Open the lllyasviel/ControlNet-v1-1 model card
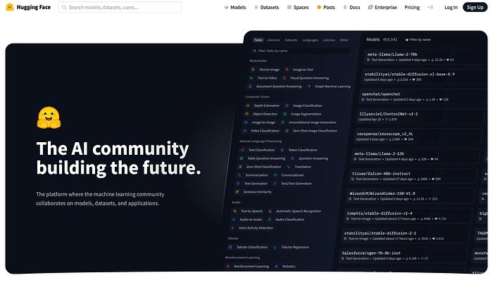This screenshot has height=292, width=493. (420, 117)
